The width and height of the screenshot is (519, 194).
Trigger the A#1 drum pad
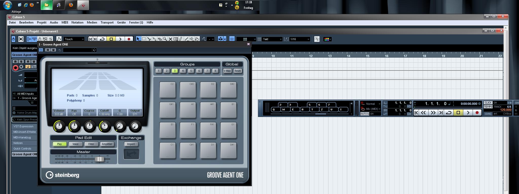point(208,110)
